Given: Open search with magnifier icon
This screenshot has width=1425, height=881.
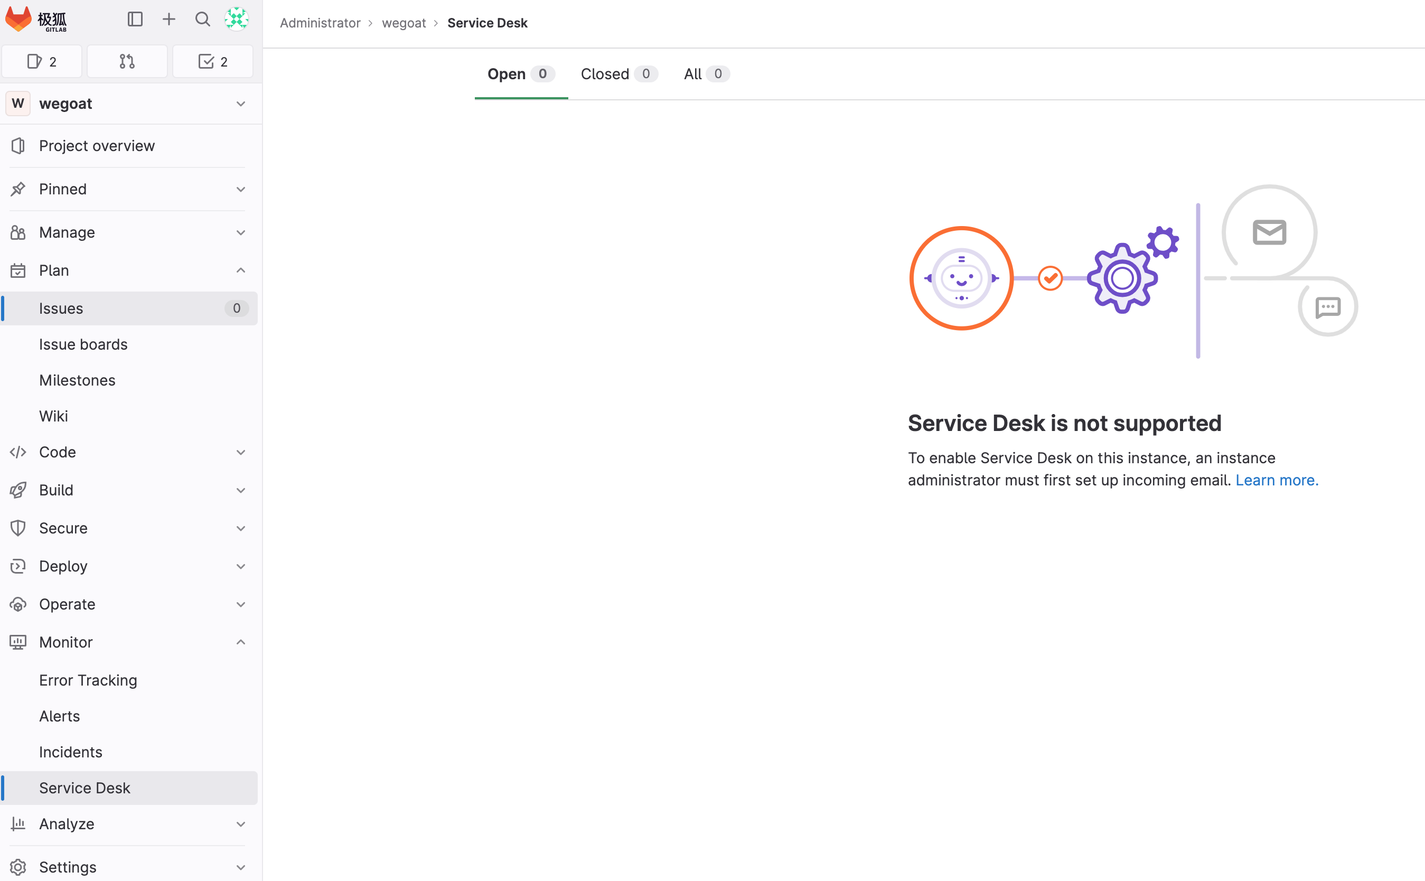Looking at the screenshot, I should pos(202,19).
